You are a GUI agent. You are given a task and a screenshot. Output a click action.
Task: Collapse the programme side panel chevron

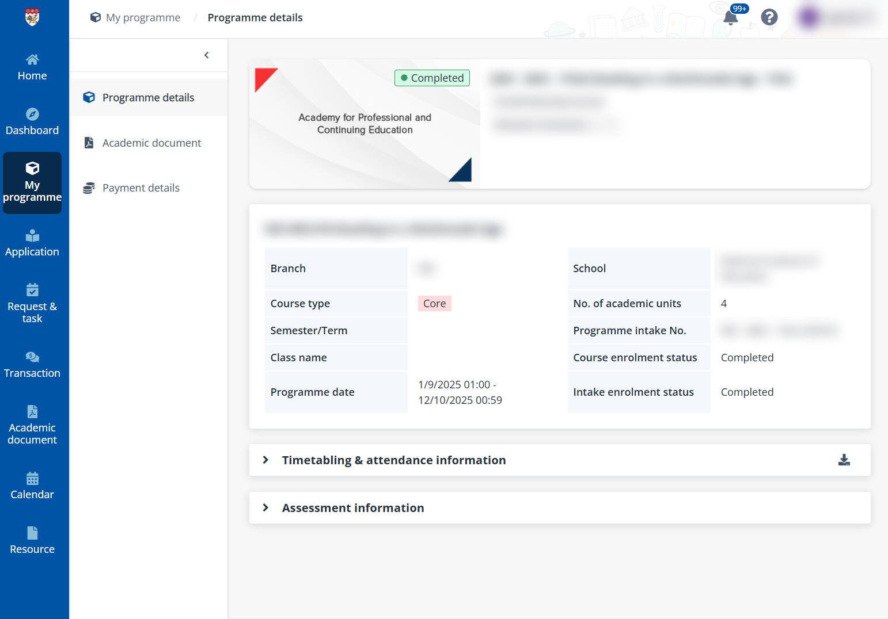coord(207,55)
